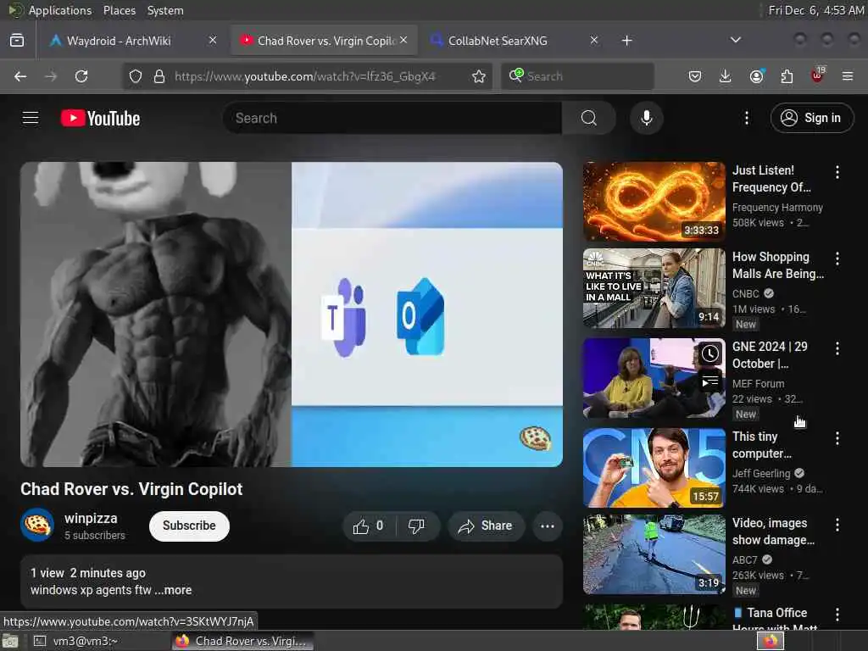The height and width of the screenshot is (651, 868).
Task: Open options for This tiny computer video
Action: click(x=837, y=438)
